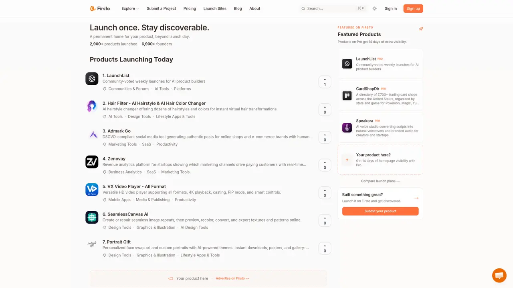
Task: Open the chat widget bubble
Action: tap(499, 276)
